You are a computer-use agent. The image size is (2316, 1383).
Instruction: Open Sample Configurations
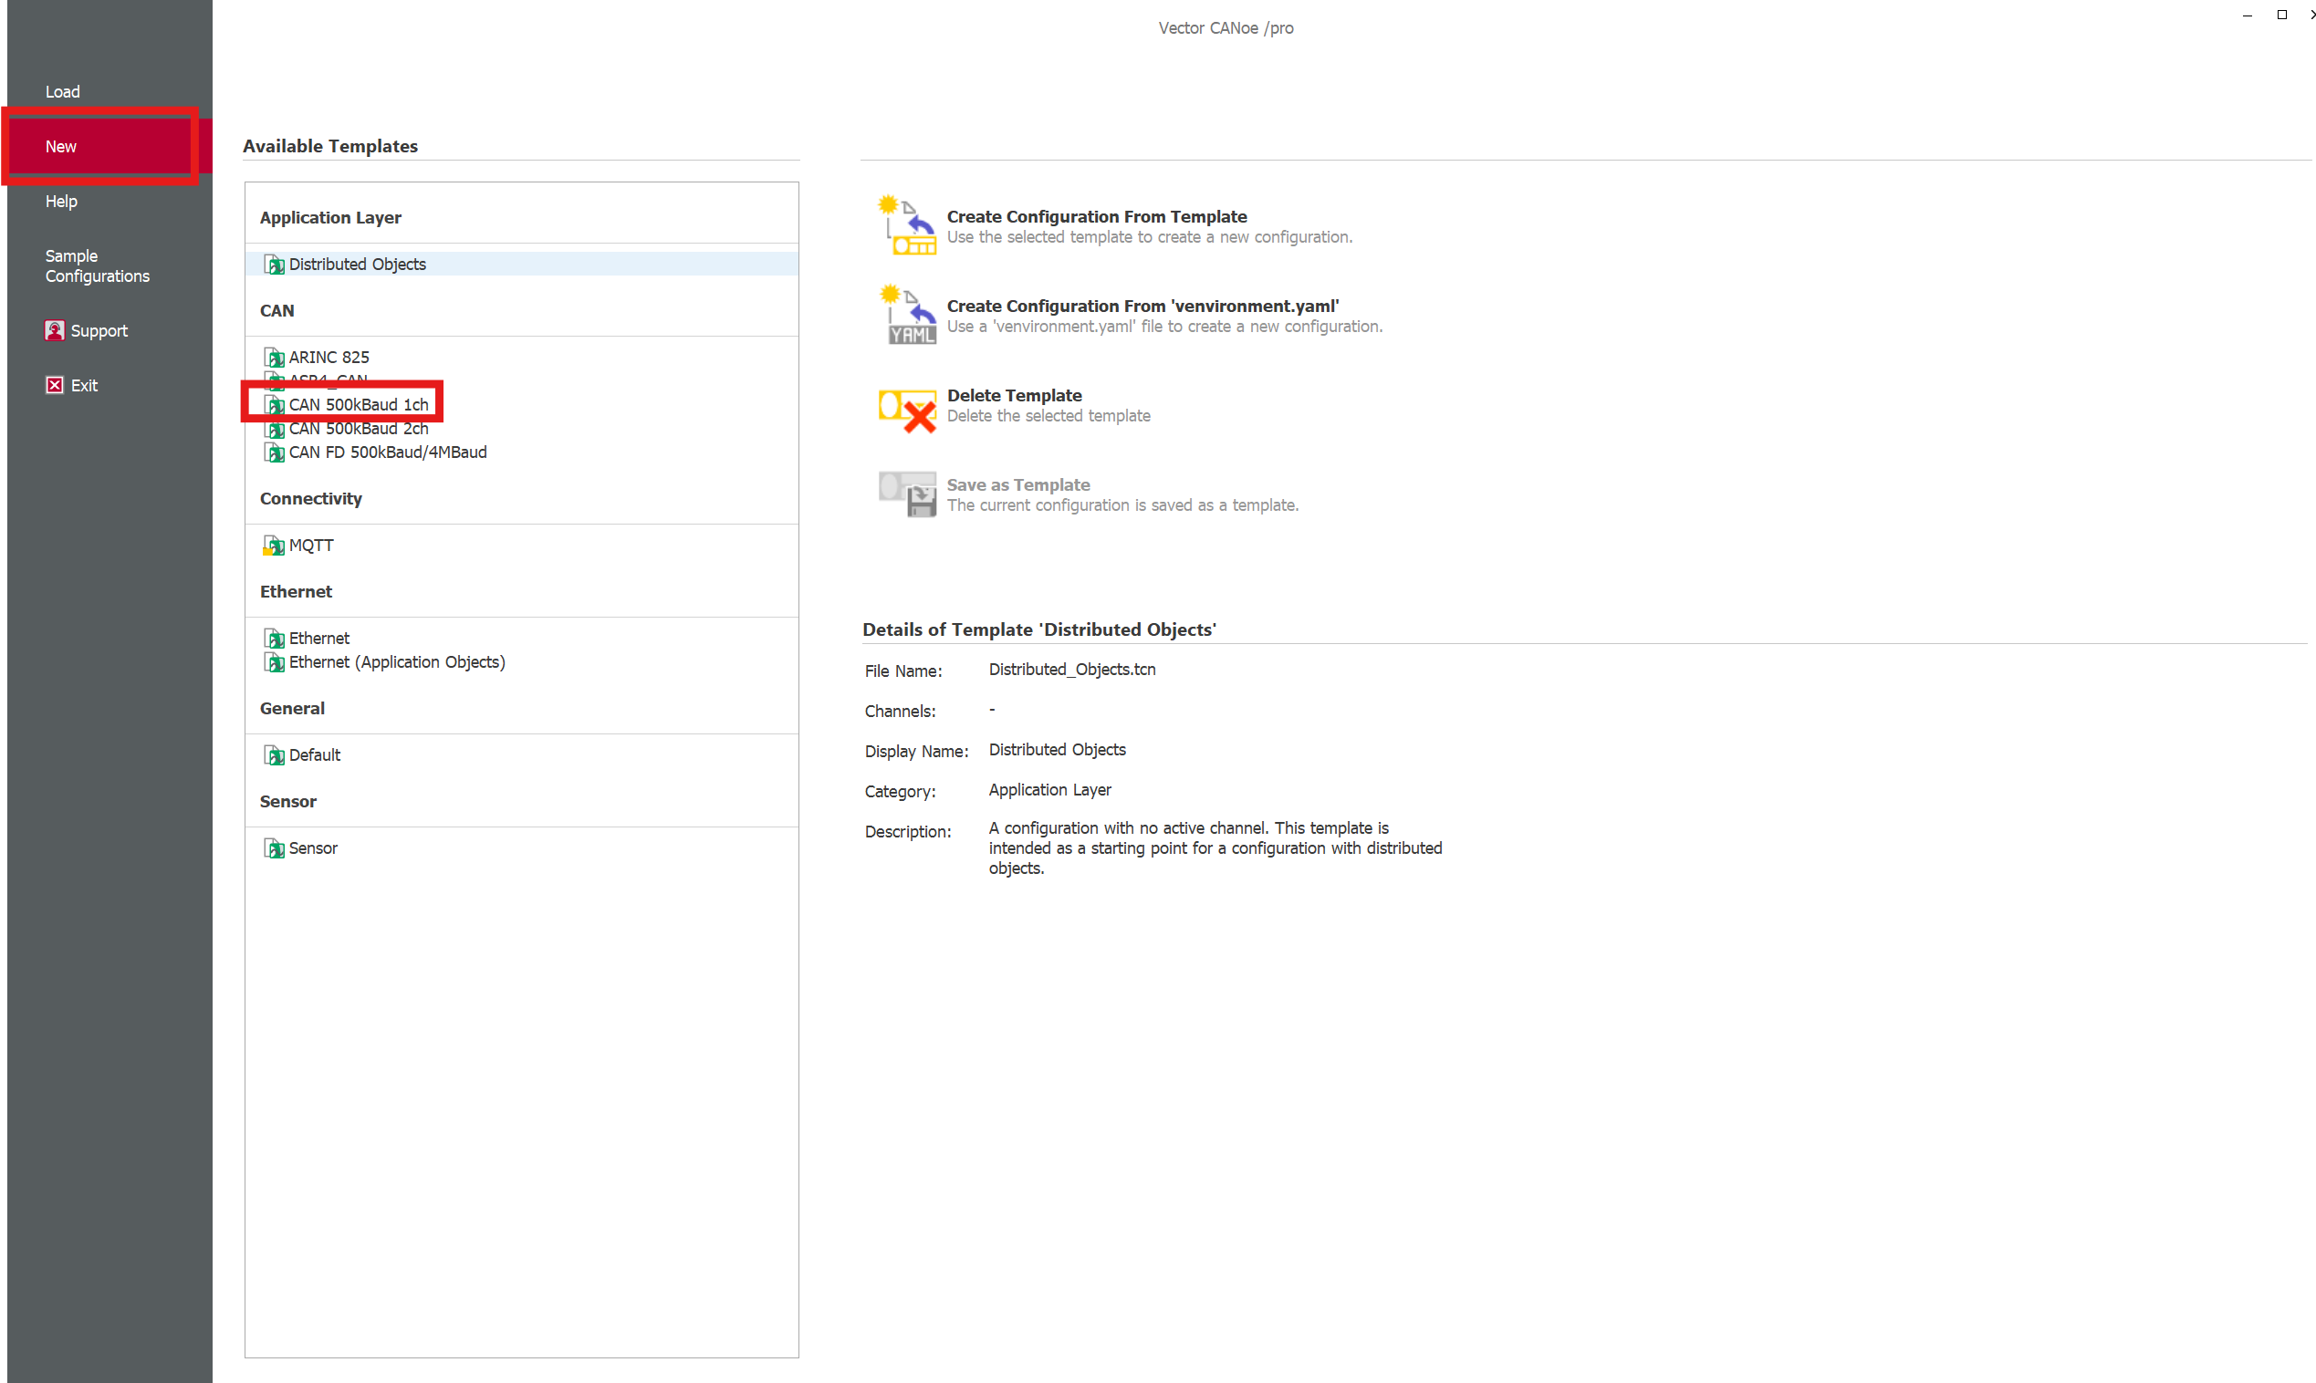(x=97, y=265)
